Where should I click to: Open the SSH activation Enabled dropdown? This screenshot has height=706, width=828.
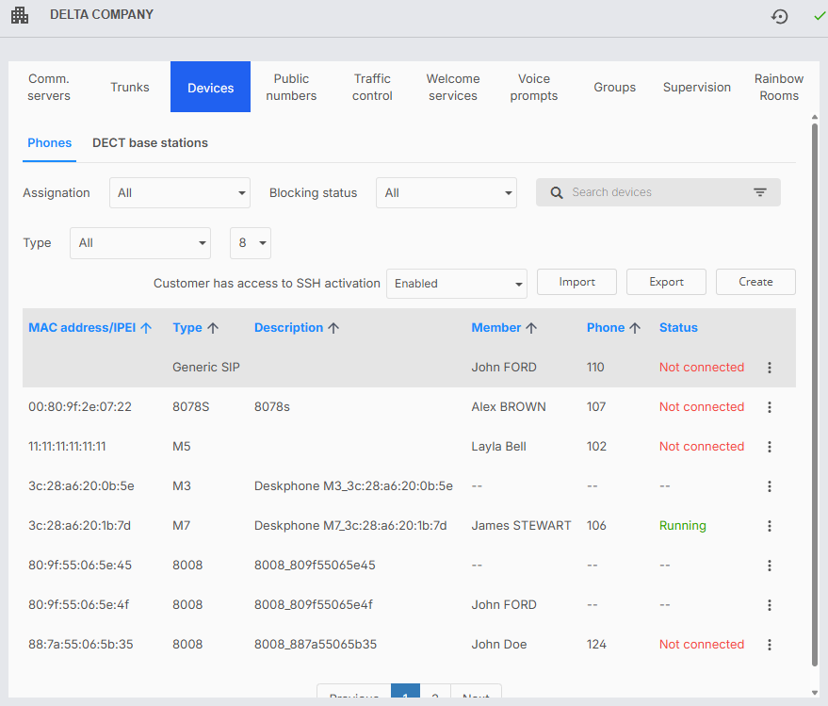pos(456,283)
